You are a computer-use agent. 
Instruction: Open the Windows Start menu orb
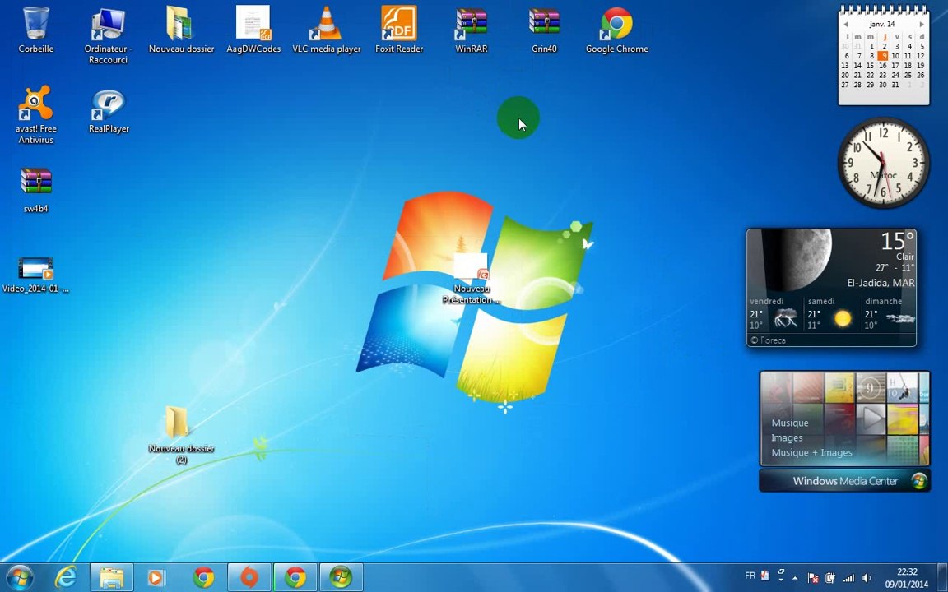pos(20,577)
